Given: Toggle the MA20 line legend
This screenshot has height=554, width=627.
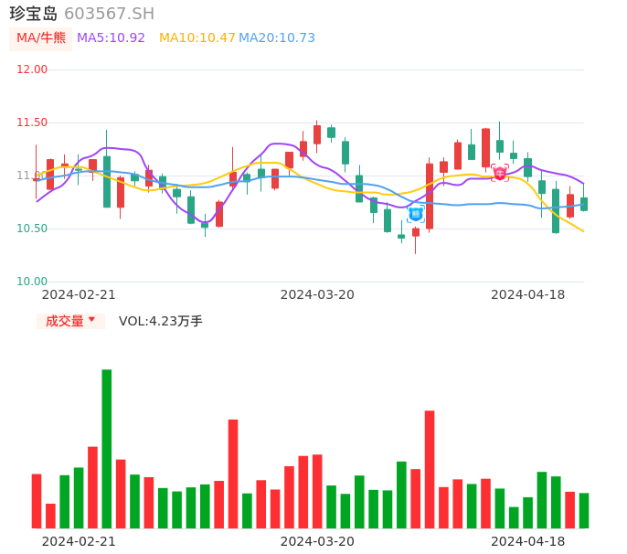Looking at the screenshot, I should [x=277, y=37].
